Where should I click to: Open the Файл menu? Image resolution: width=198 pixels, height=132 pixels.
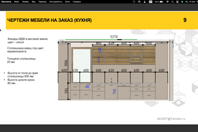16,2
